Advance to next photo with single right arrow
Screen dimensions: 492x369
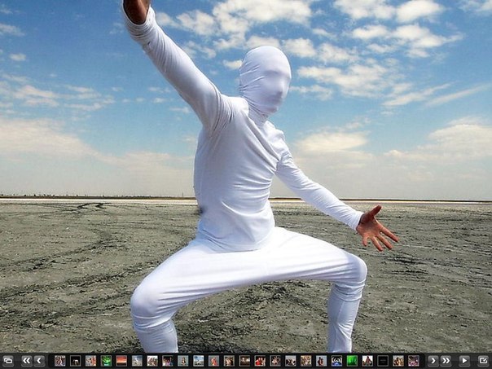pos(433,360)
